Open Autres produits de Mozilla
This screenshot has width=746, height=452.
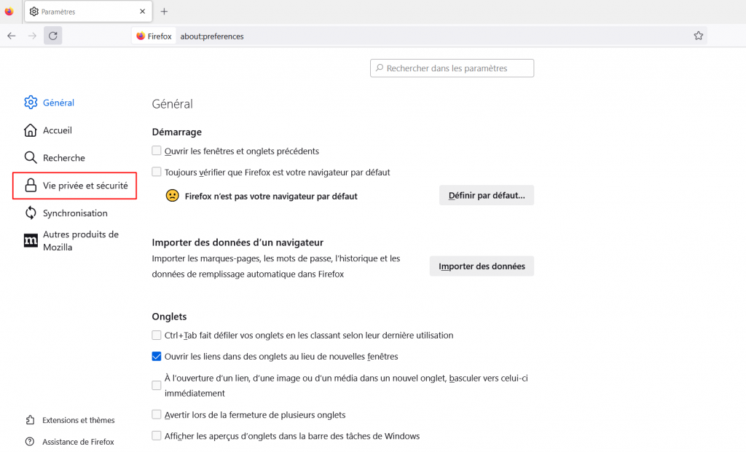[x=80, y=241]
